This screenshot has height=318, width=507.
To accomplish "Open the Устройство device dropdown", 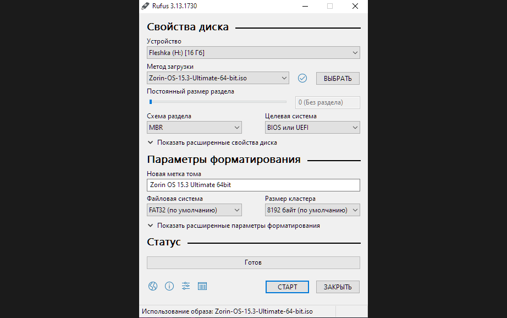I will (253, 53).
